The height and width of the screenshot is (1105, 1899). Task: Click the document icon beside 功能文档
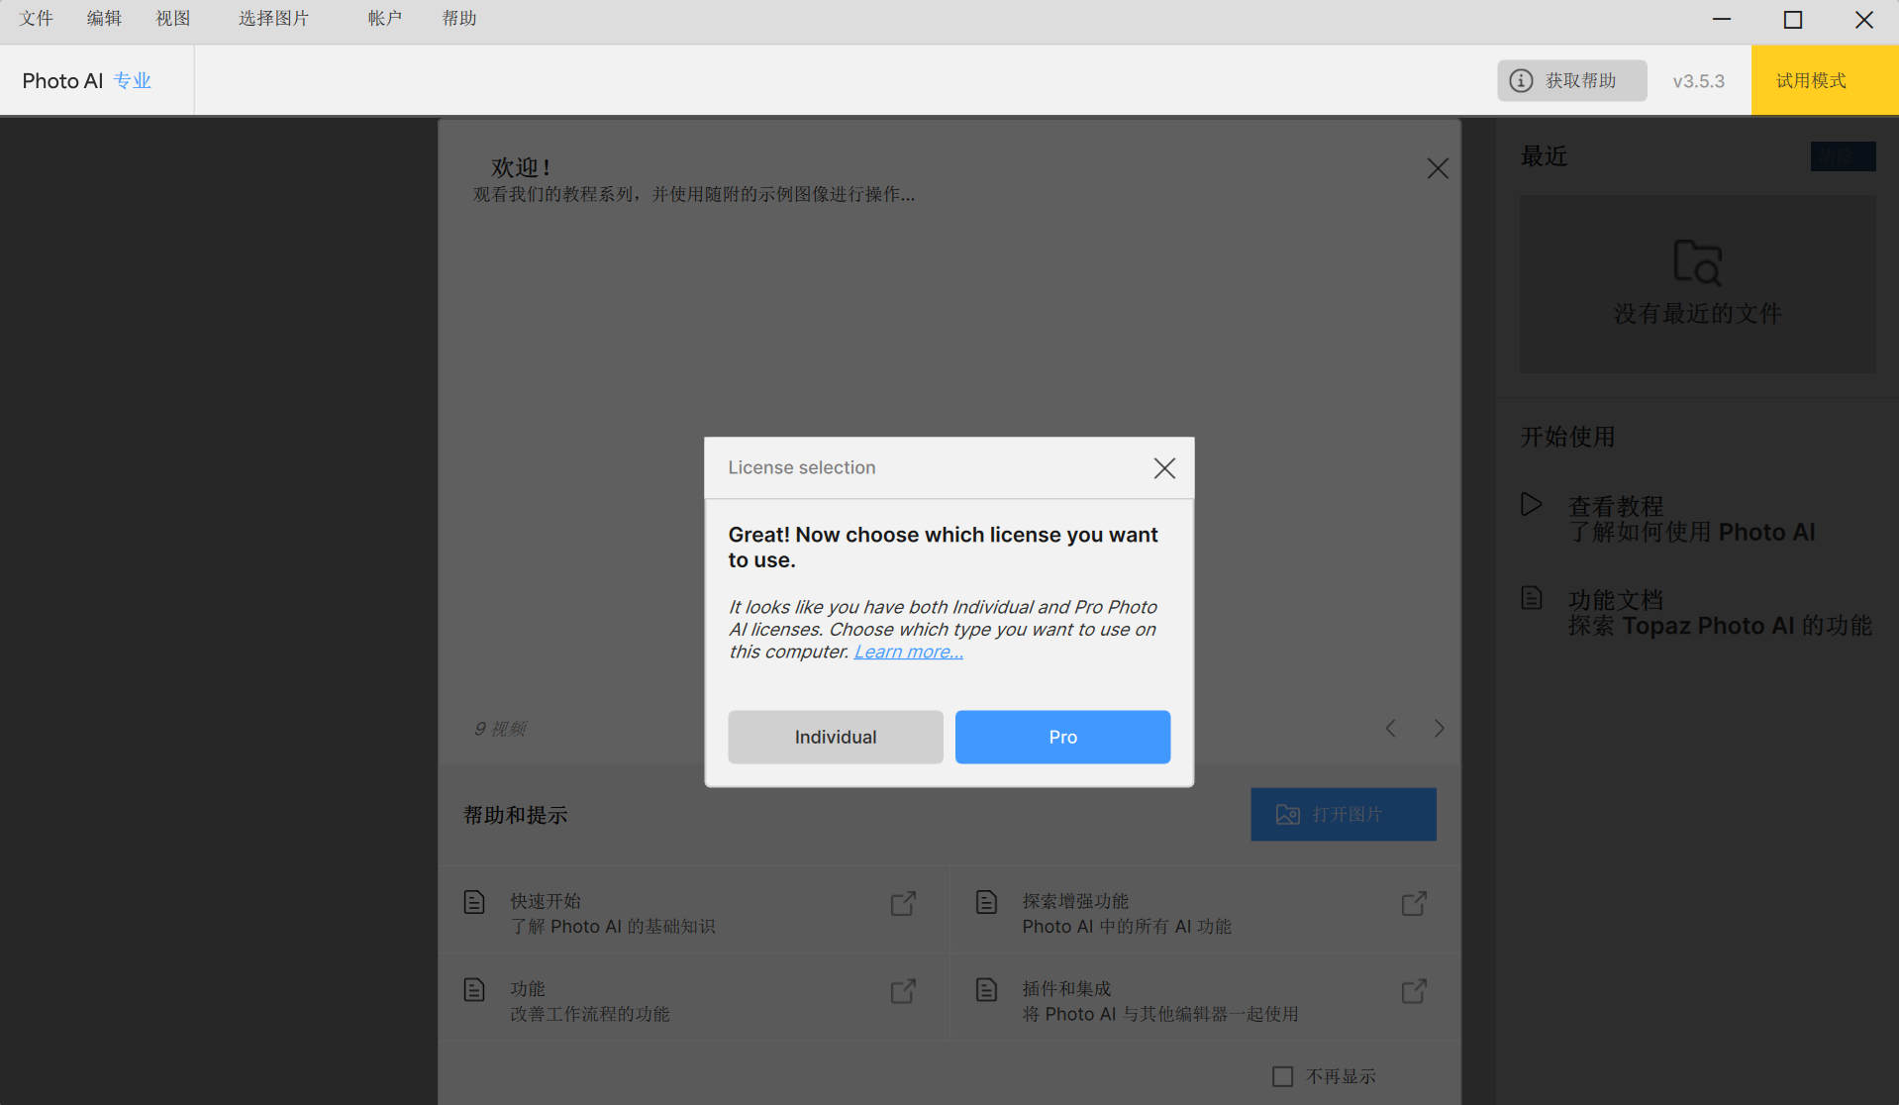click(1532, 598)
